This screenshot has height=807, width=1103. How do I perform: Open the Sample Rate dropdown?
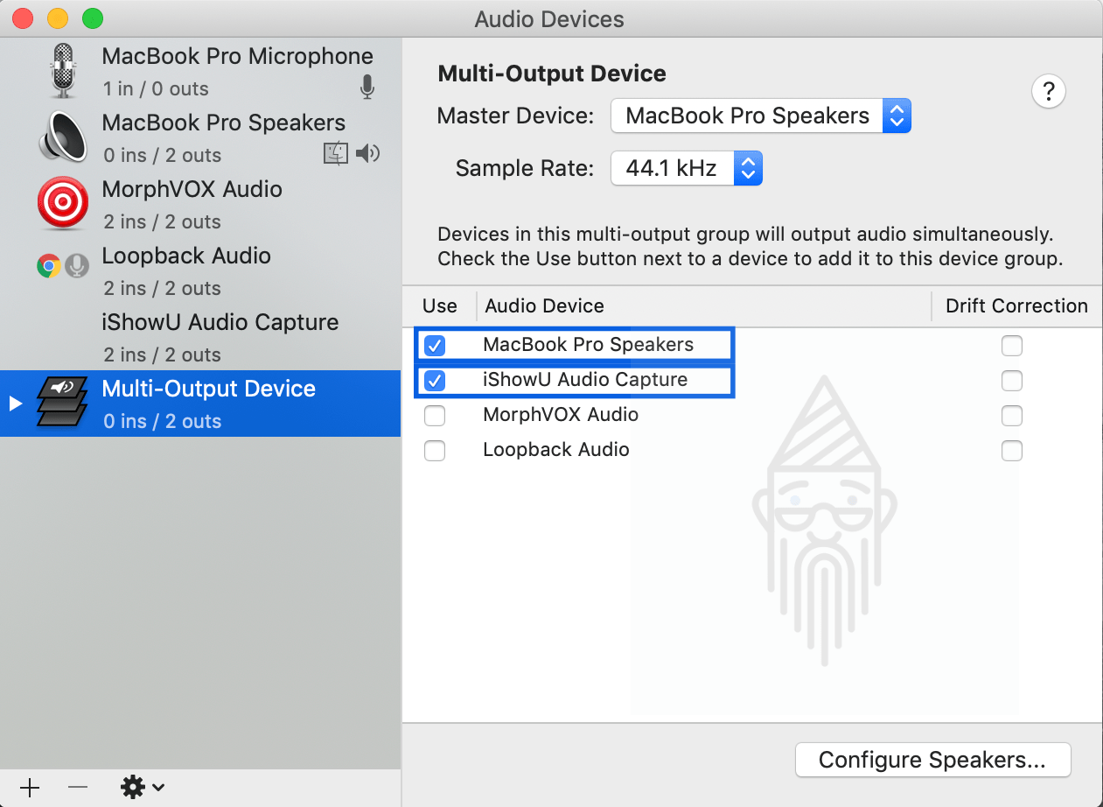point(687,168)
